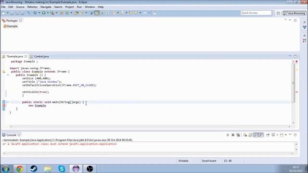Click the Print toolbar icon
This screenshot has height=173, width=308.
pyautogui.click(x=23, y=13)
